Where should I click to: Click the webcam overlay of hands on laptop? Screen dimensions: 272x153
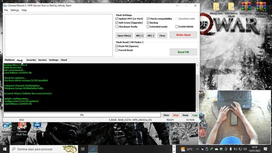[235, 117]
